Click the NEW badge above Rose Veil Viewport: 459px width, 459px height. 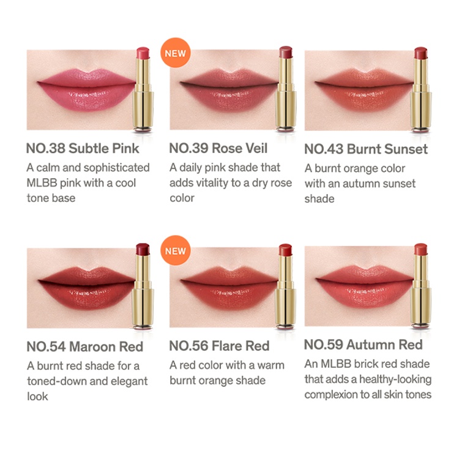point(176,53)
